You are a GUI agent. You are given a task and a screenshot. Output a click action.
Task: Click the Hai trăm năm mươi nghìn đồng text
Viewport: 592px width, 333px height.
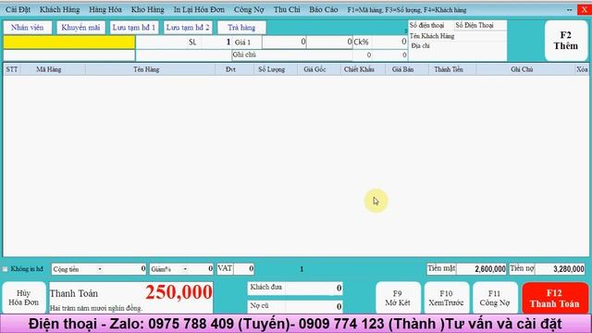click(96, 308)
